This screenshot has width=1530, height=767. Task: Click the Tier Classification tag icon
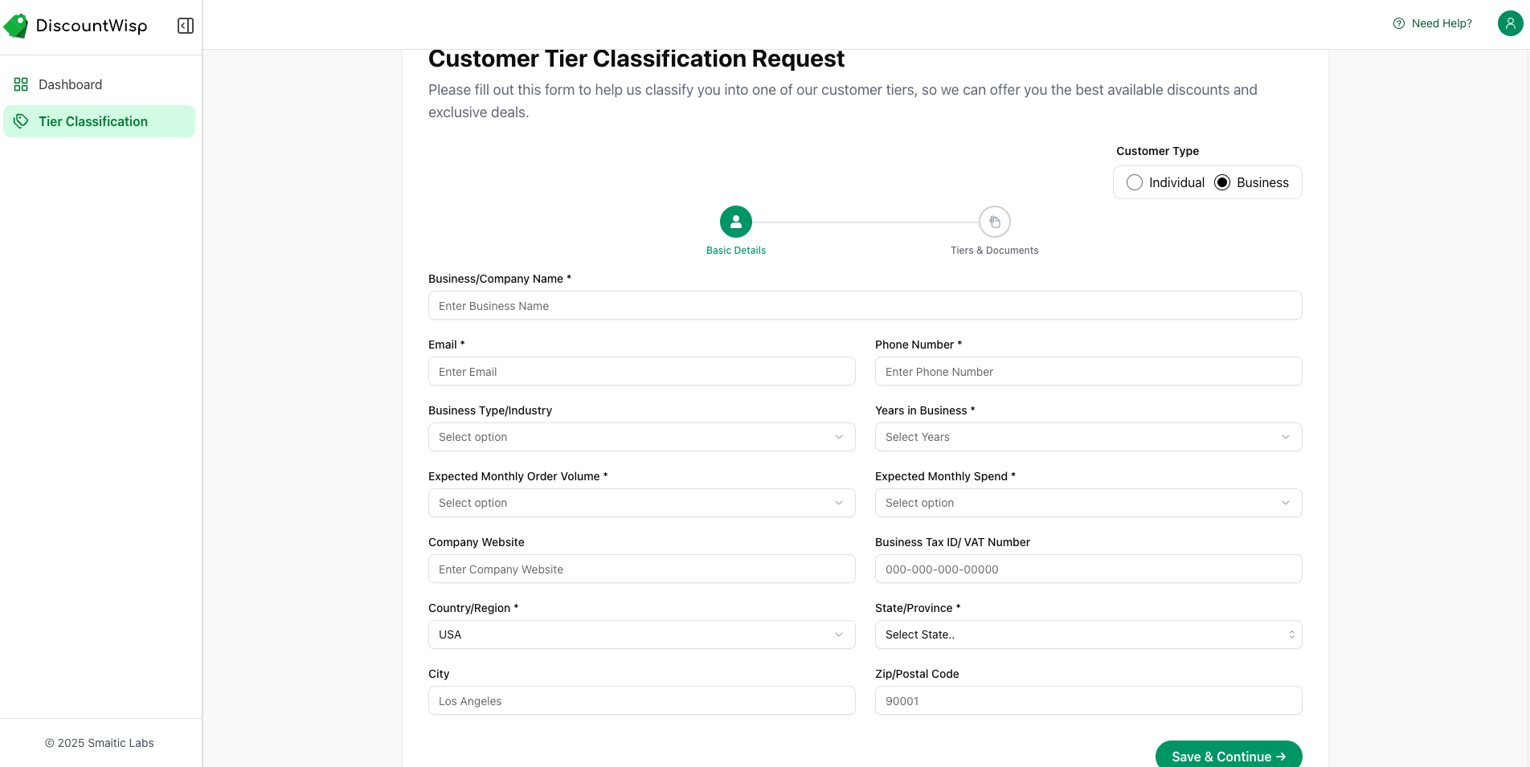[x=21, y=121]
